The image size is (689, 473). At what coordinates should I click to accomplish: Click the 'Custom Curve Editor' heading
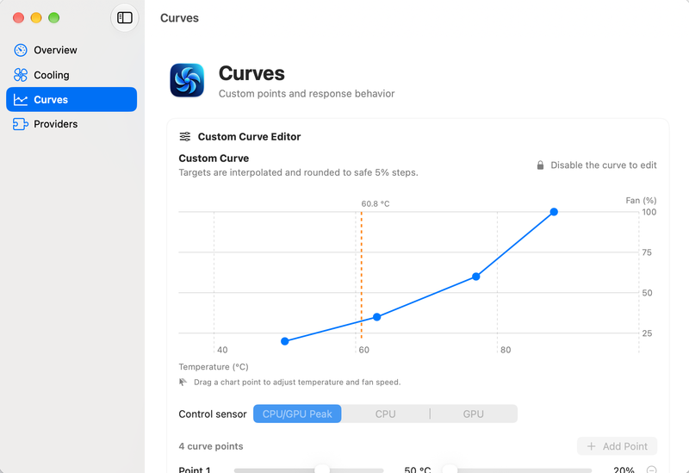click(249, 137)
